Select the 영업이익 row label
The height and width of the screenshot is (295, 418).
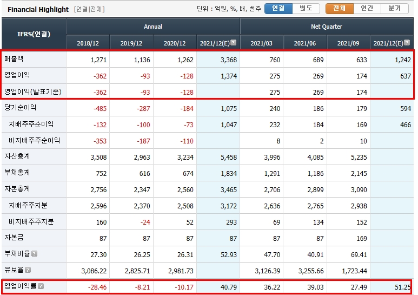tap(17, 75)
